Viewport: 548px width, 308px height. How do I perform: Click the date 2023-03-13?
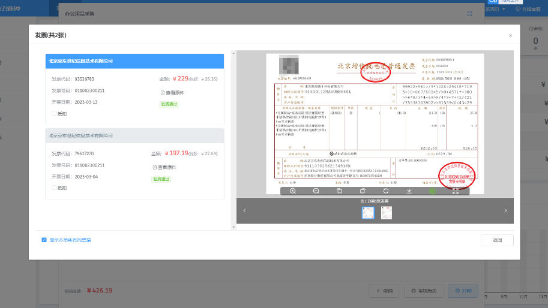point(86,102)
